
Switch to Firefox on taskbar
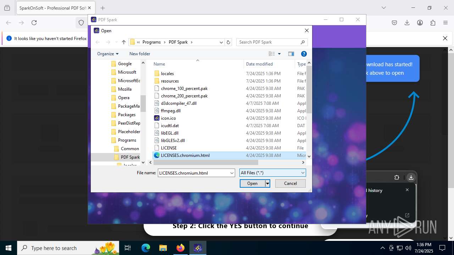[181, 248]
